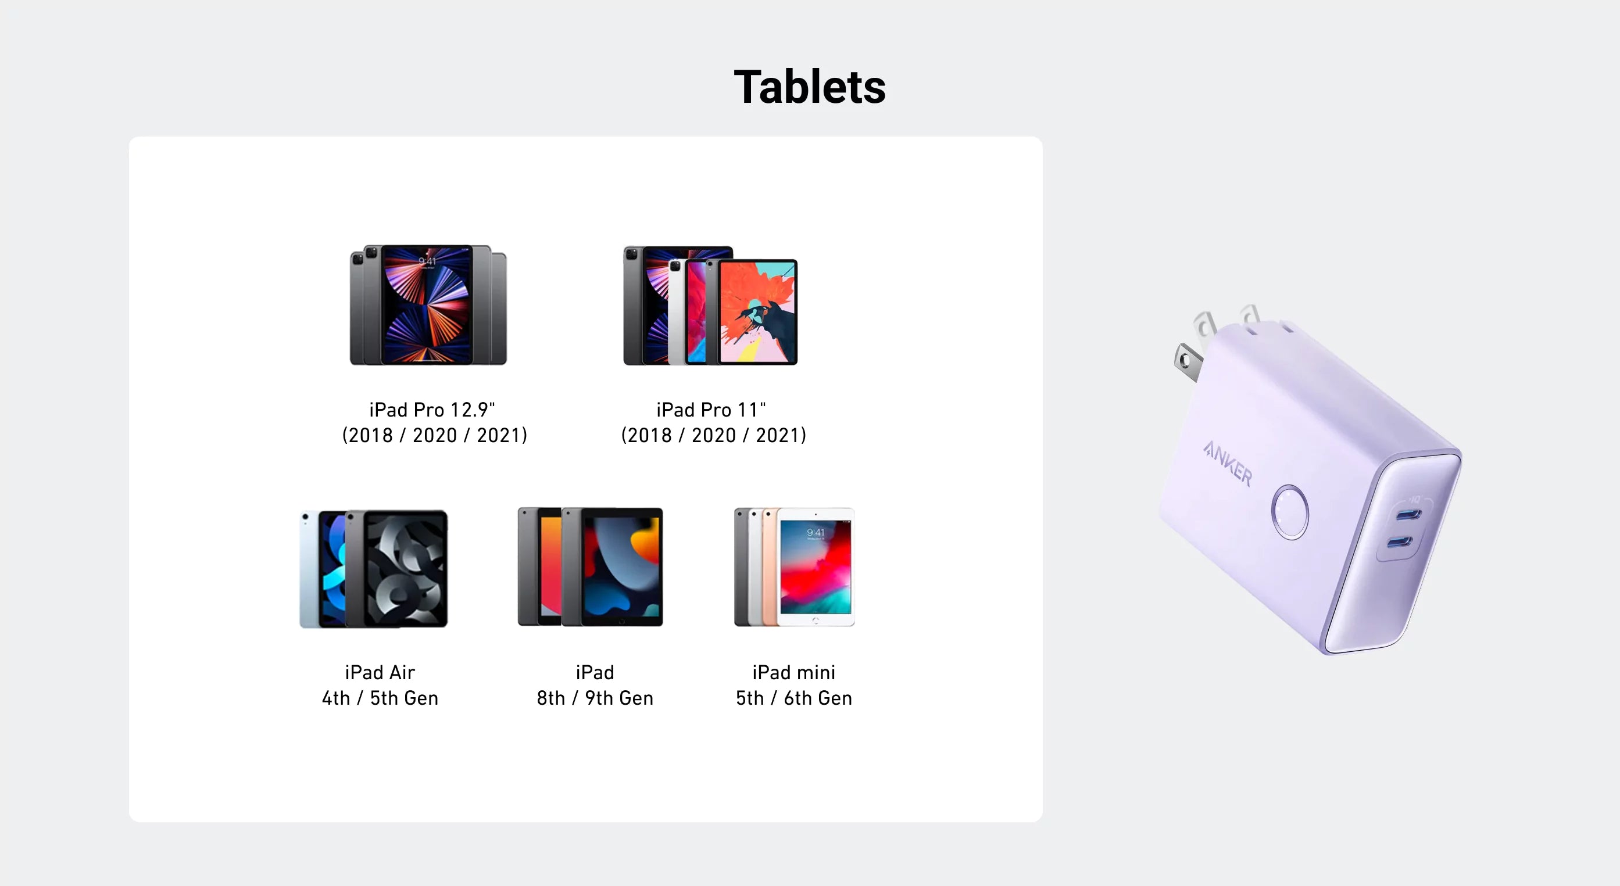The image size is (1620, 886).
Task: Click the iPad Pro 11" product image
Action: click(710, 306)
